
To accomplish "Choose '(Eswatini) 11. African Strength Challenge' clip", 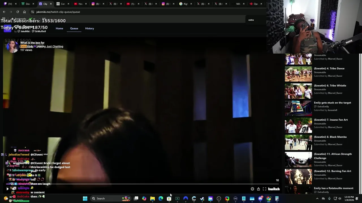I will [x=333, y=156].
